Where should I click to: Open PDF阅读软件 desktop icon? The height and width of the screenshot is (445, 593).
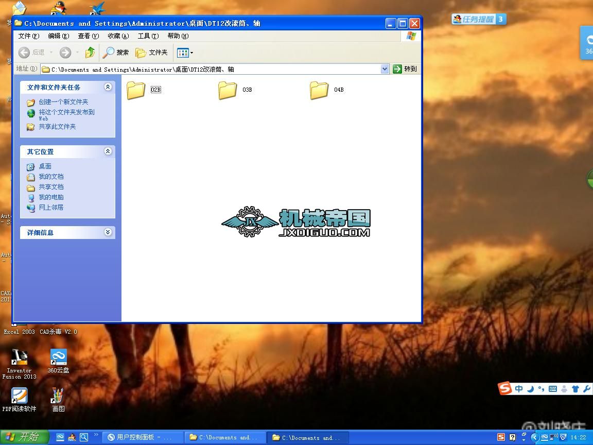tap(19, 400)
